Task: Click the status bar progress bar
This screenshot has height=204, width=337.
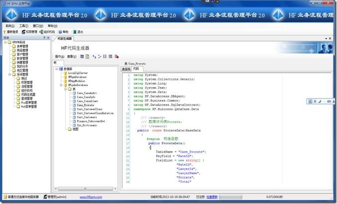Action: tap(230, 197)
